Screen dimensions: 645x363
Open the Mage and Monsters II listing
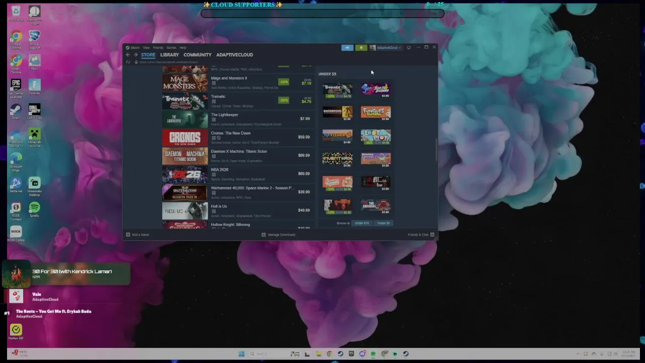pyautogui.click(x=237, y=83)
